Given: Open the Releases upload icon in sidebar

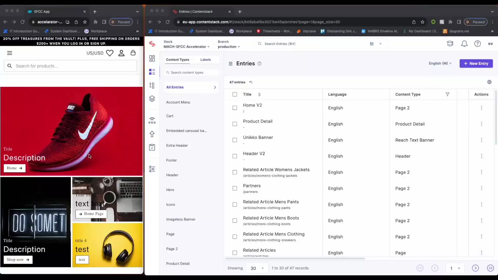Looking at the screenshot, I should click(x=152, y=134).
